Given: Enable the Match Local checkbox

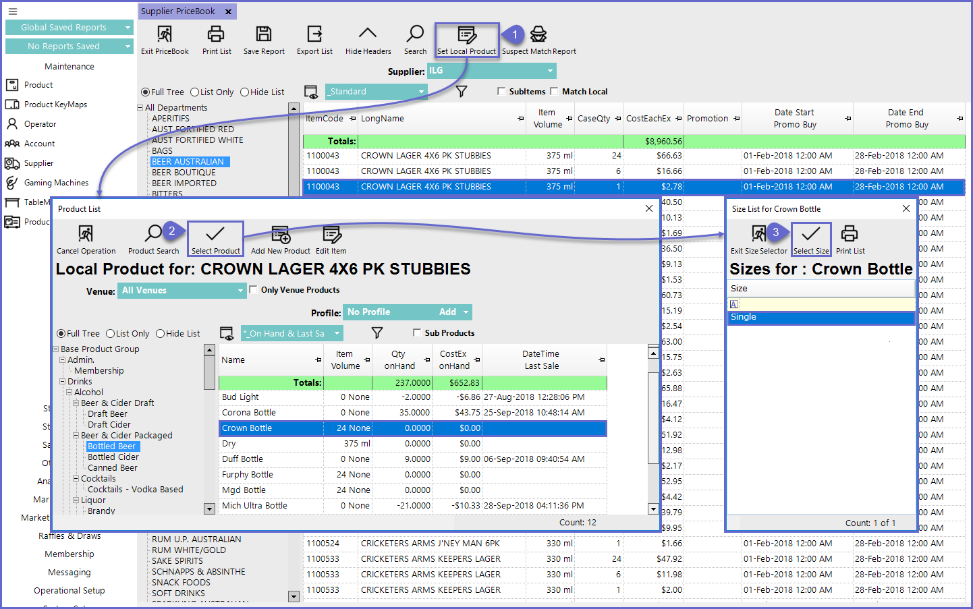Looking at the screenshot, I should pyautogui.click(x=555, y=92).
